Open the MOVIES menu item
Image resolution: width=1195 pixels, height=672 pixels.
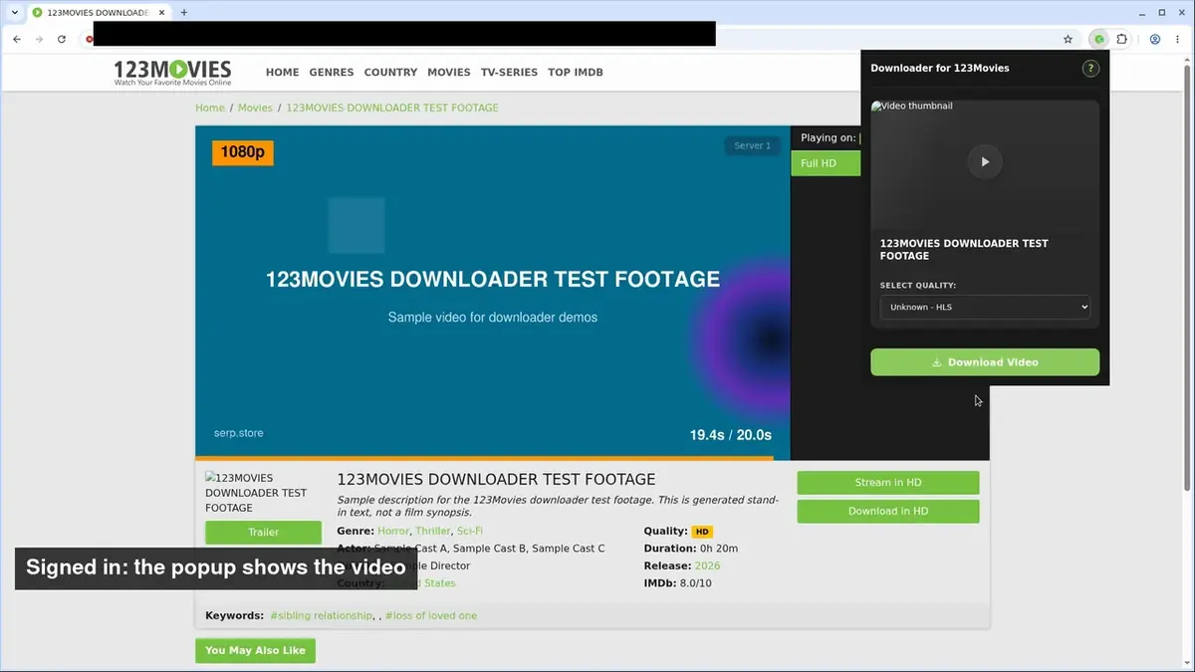coord(449,73)
